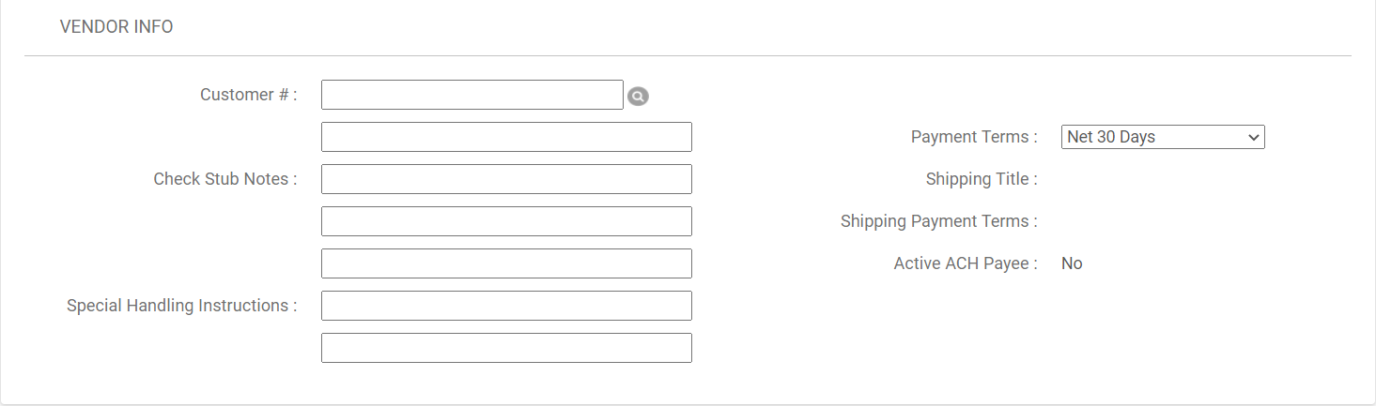
Task: Click the 'Special Handling Instructions :' label
Action: point(181,306)
